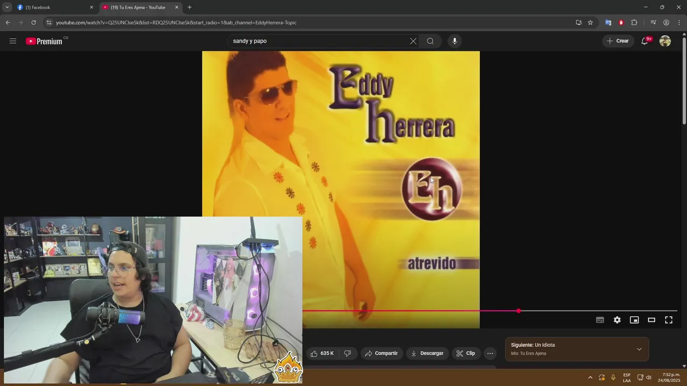This screenshot has width=687, height=386.
Task: Open the Chrome three-dot menu
Action: point(679,23)
